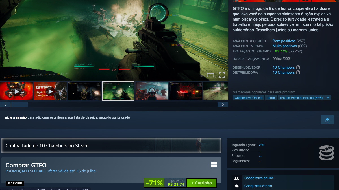Open publisher link 10 Chambers
This screenshot has width=339, height=190.
tap(284, 73)
